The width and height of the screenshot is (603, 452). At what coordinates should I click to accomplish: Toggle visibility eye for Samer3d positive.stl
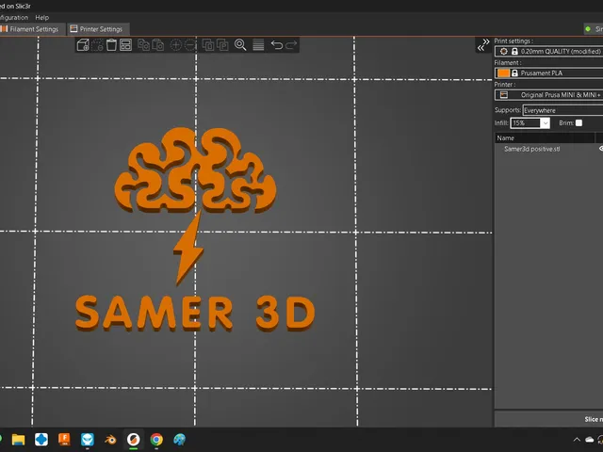(601, 149)
